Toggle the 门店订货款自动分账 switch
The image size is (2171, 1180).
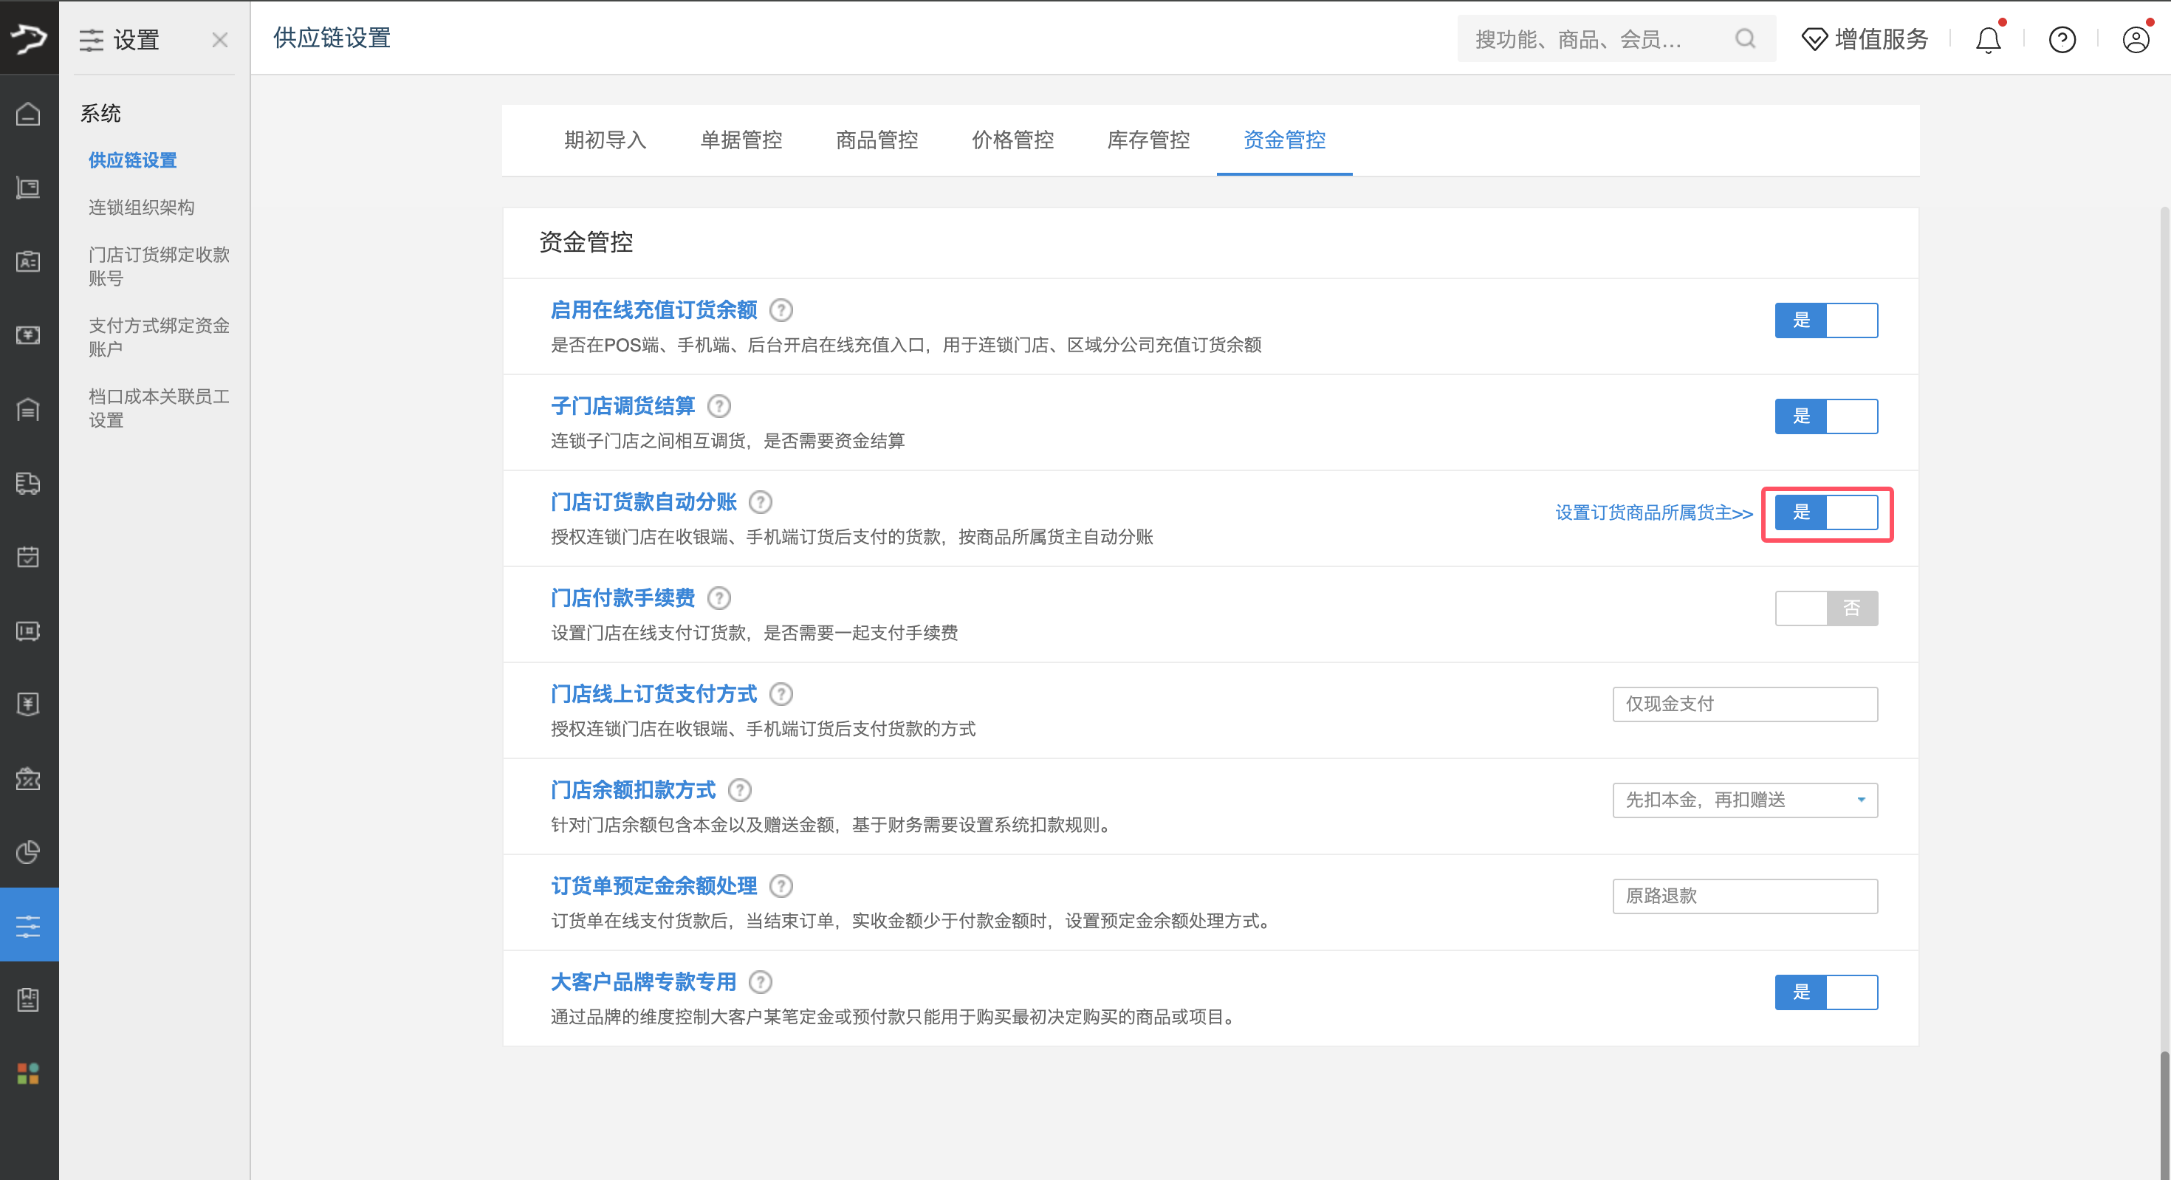[1826, 512]
